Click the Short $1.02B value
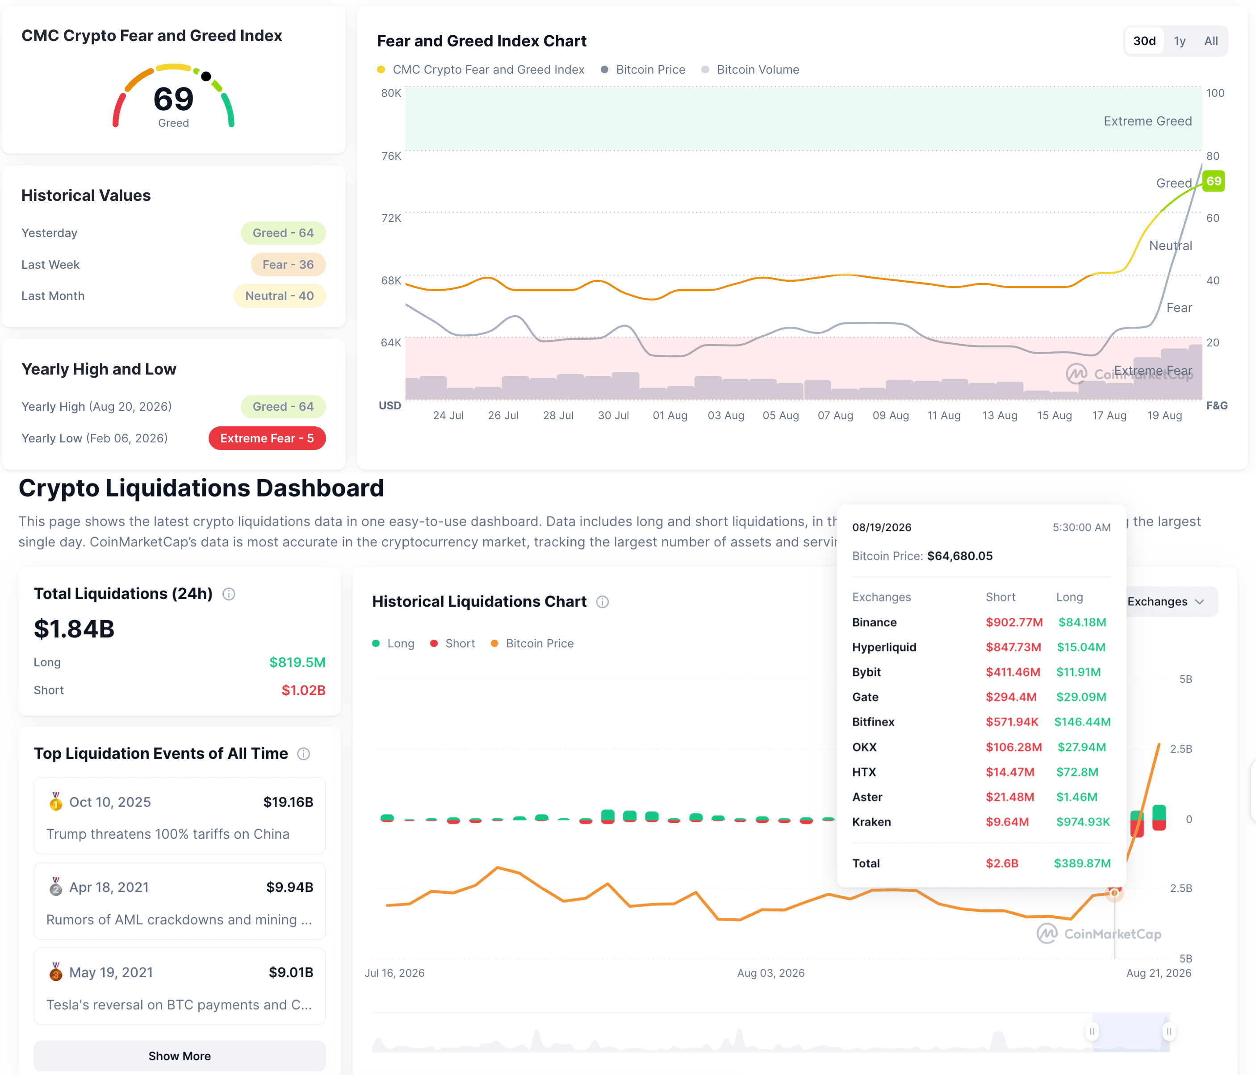1256x1075 pixels. pos(303,690)
